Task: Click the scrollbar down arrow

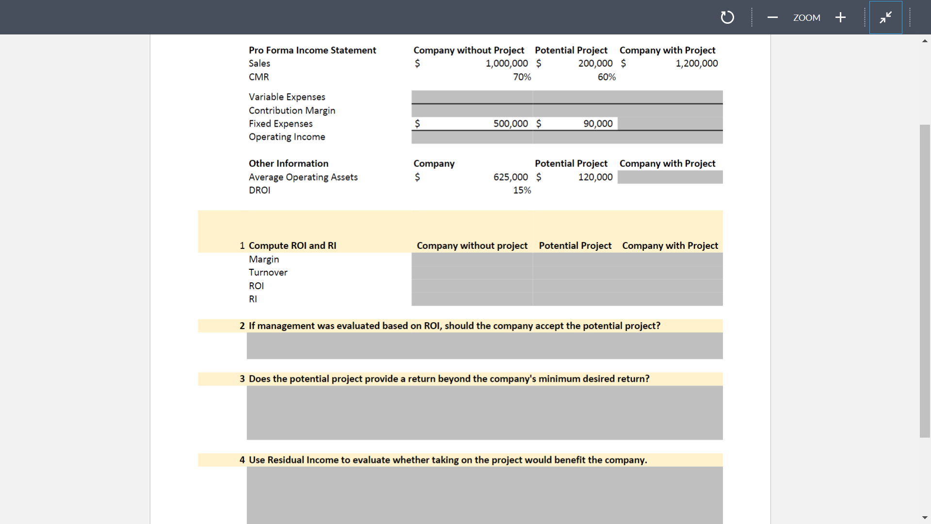Action: click(x=925, y=517)
